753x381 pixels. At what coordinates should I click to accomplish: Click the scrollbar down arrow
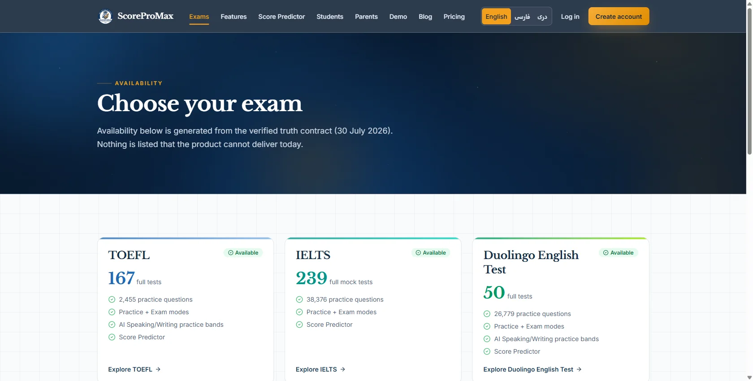click(749, 377)
